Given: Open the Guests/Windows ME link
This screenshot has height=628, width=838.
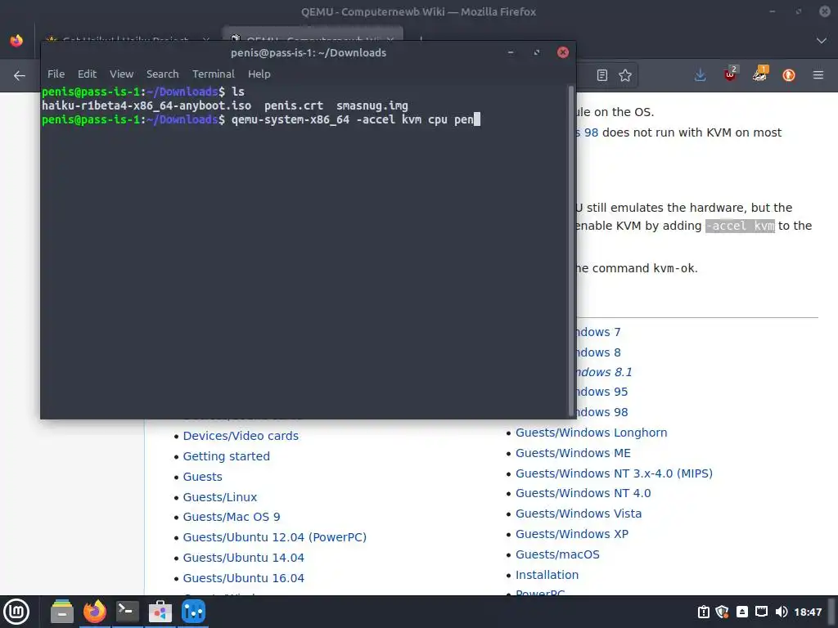Looking at the screenshot, I should 573,453.
